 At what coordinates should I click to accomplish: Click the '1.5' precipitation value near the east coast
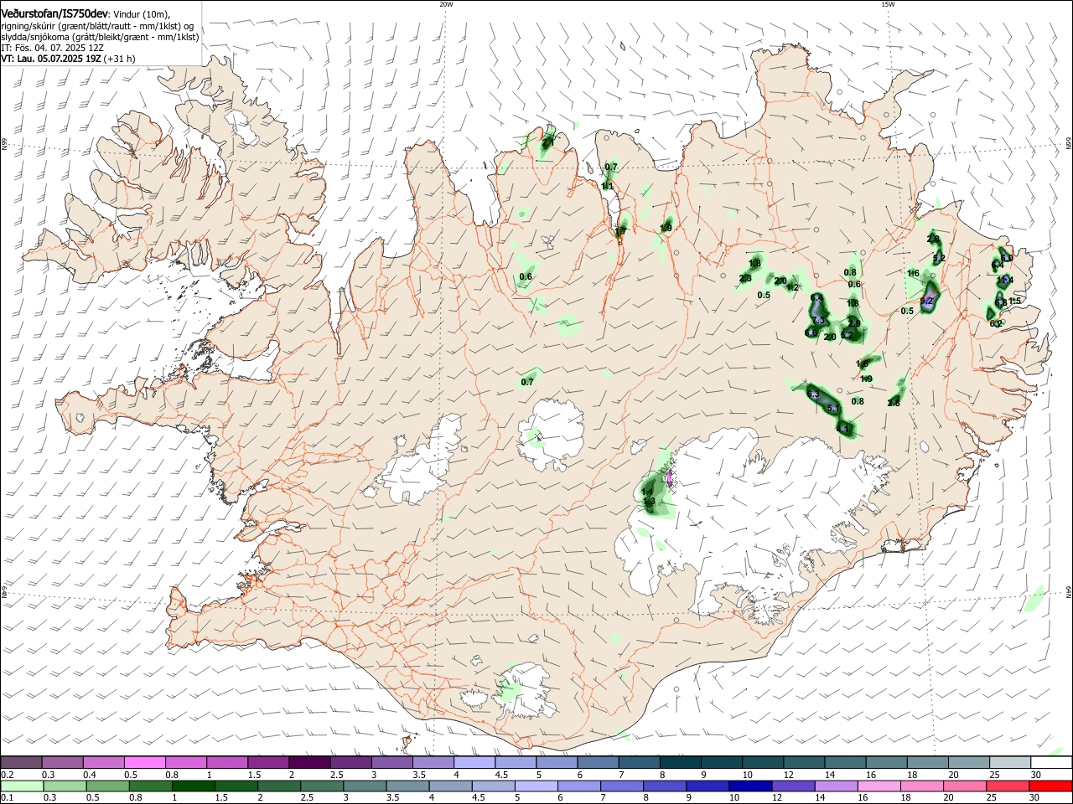1014,301
